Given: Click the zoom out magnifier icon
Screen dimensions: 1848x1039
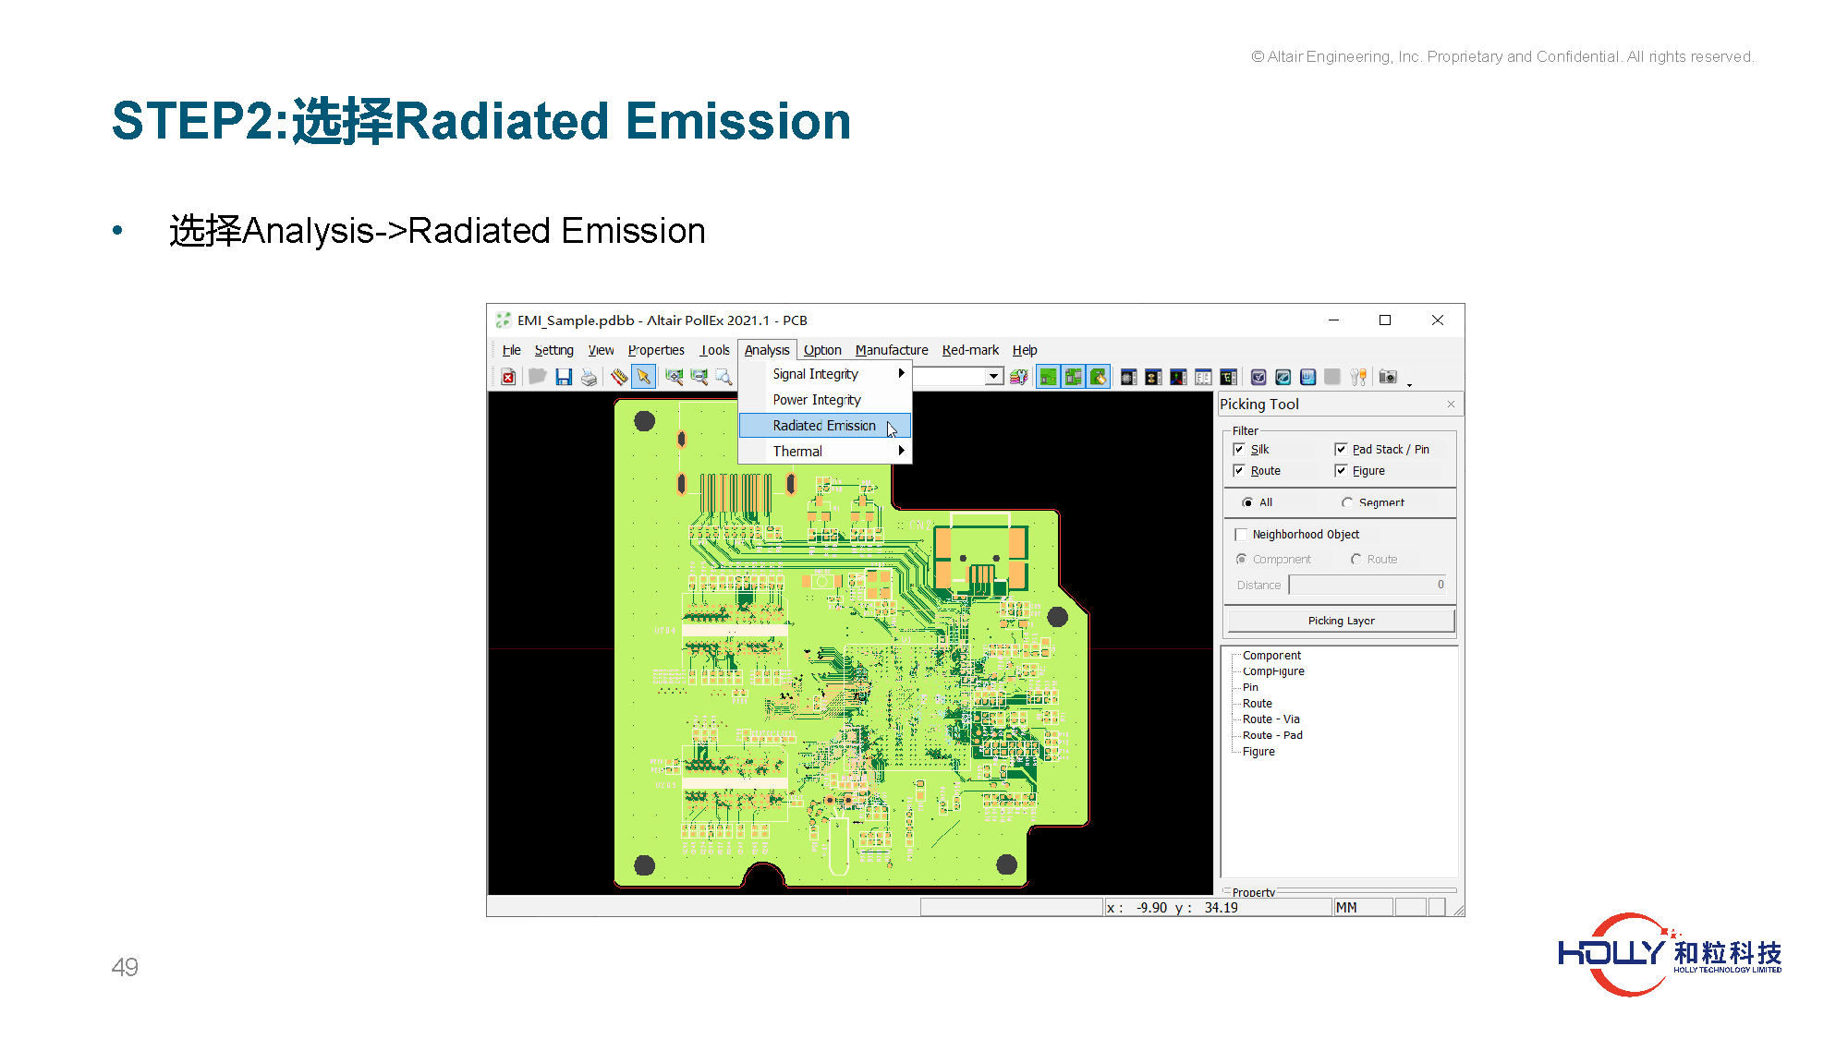Looking at the screenshot, I should (699, 377).
